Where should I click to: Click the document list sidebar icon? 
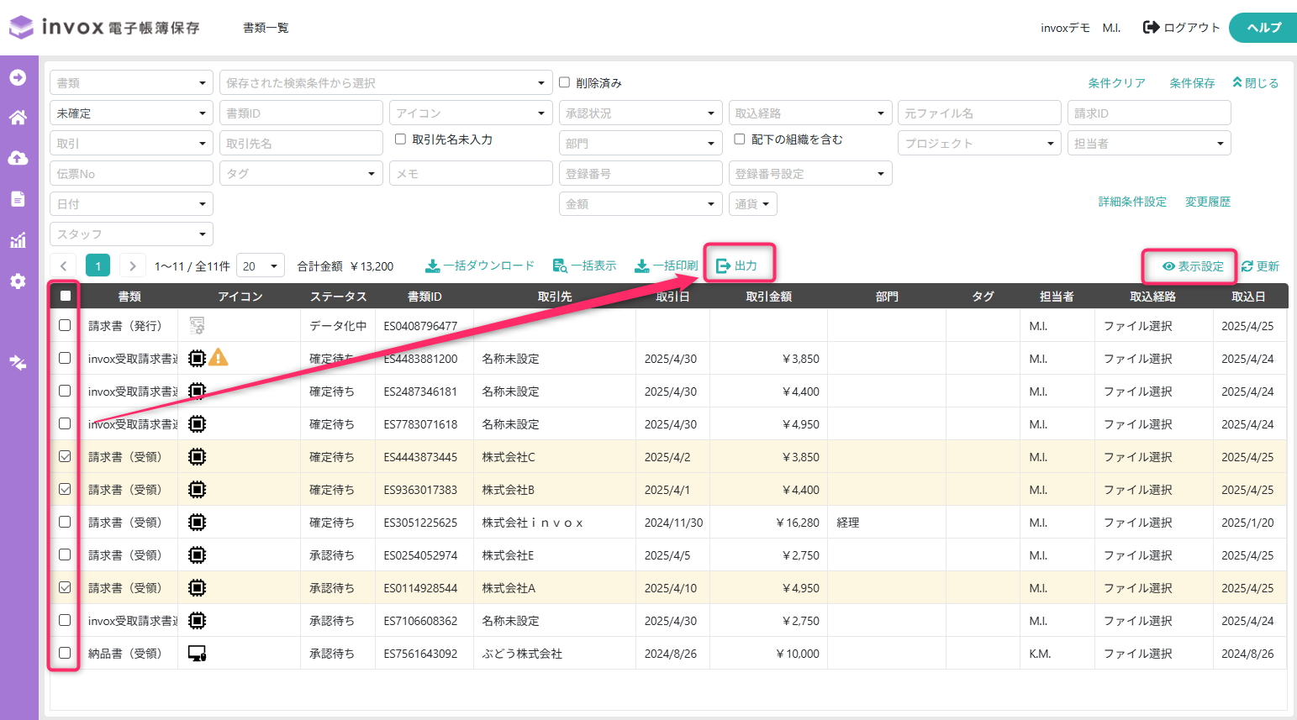click(x=18, y=199)
